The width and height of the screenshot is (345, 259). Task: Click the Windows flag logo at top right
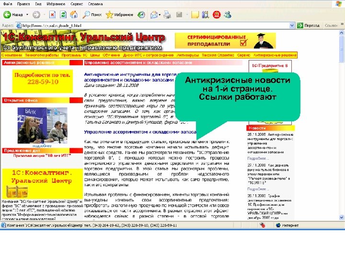(x=339, y=3)
